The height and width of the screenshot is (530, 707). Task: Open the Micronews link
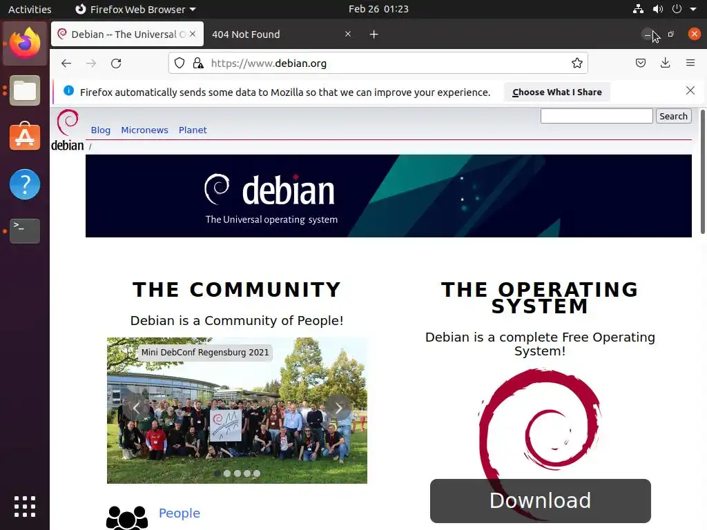(x=144, y=130)
